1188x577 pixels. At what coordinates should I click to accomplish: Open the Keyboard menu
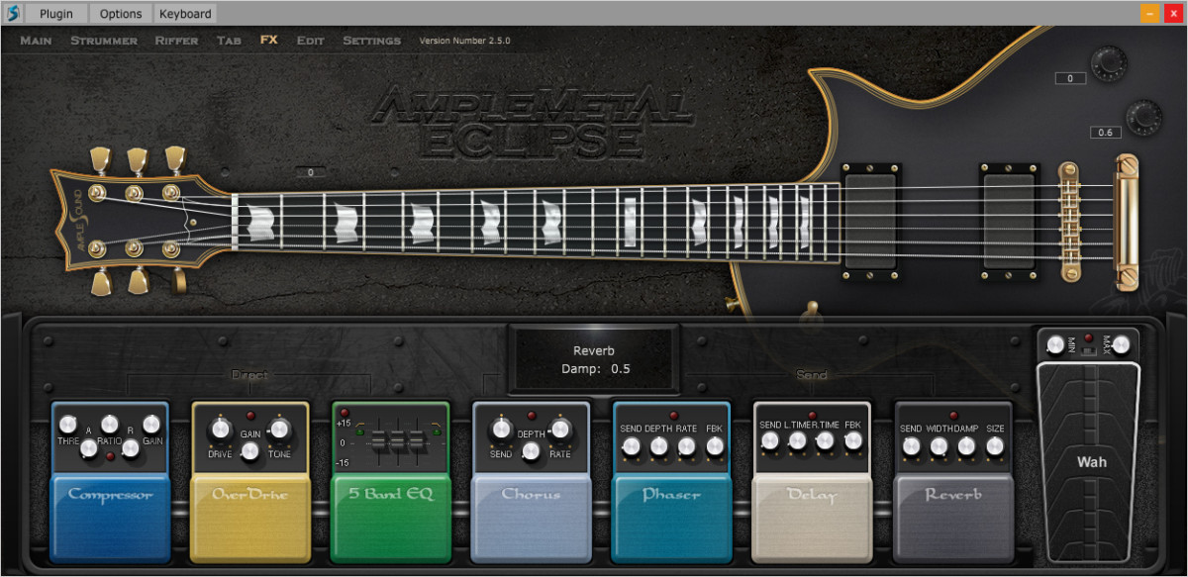tap(185, 14)
